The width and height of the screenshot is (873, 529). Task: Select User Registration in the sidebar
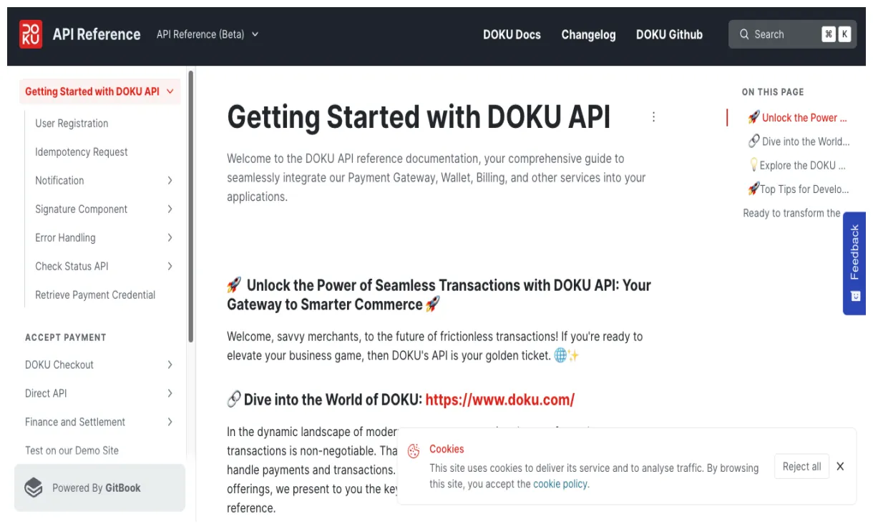coord(72,123)
